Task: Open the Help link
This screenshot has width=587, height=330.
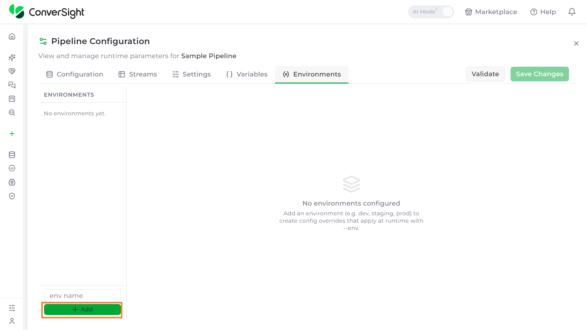Action: pyautogui.click(x=543, y=12)
